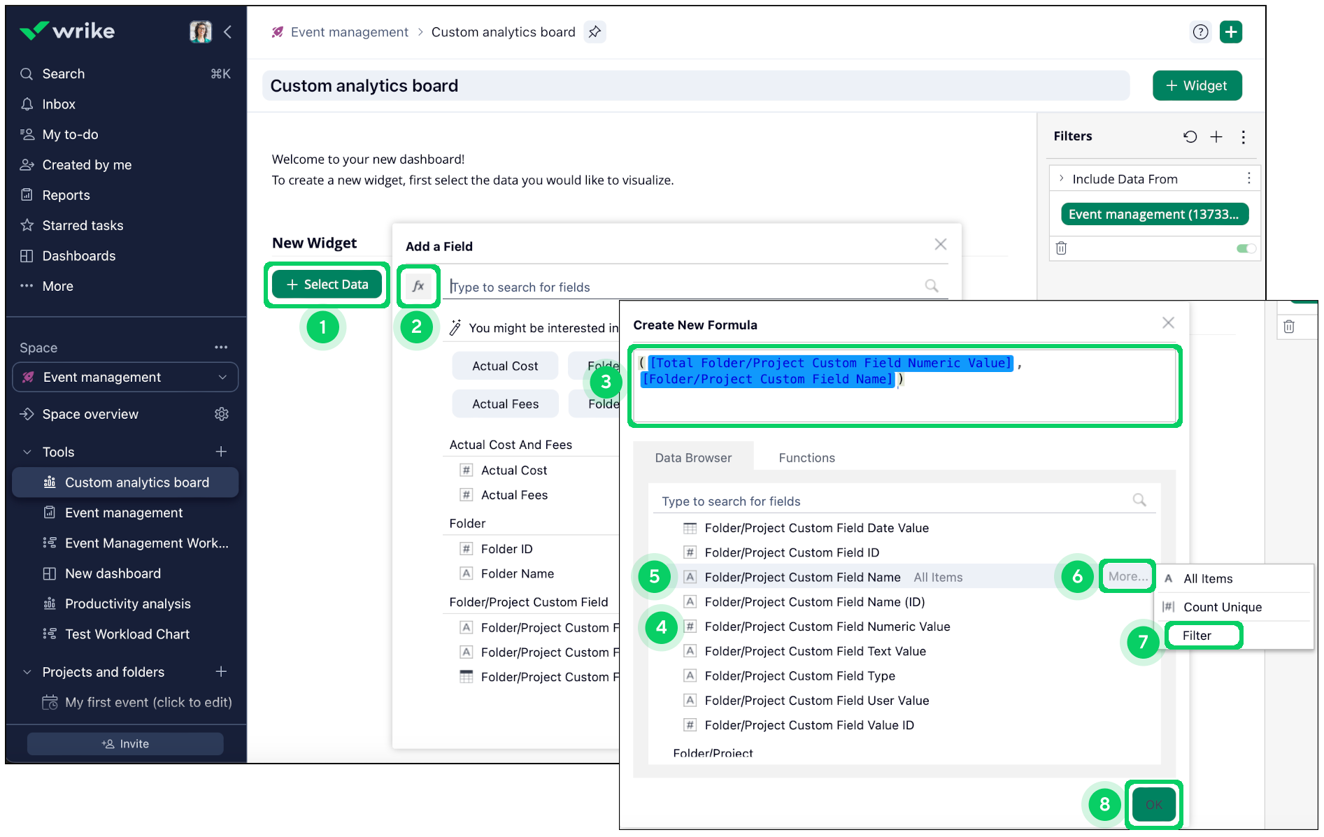Collapse the Projects and folders section
The image size is (1324, 837).
click(27, 672)
